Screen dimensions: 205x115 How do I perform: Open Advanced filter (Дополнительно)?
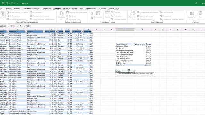[x=118, y=19]
